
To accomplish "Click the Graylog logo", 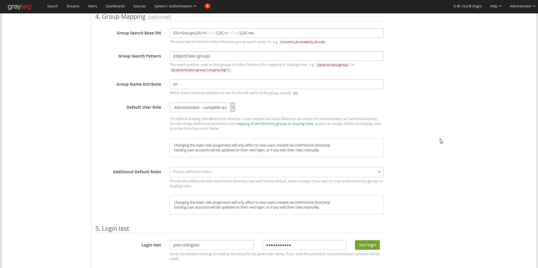I will (x=19, y=7).
